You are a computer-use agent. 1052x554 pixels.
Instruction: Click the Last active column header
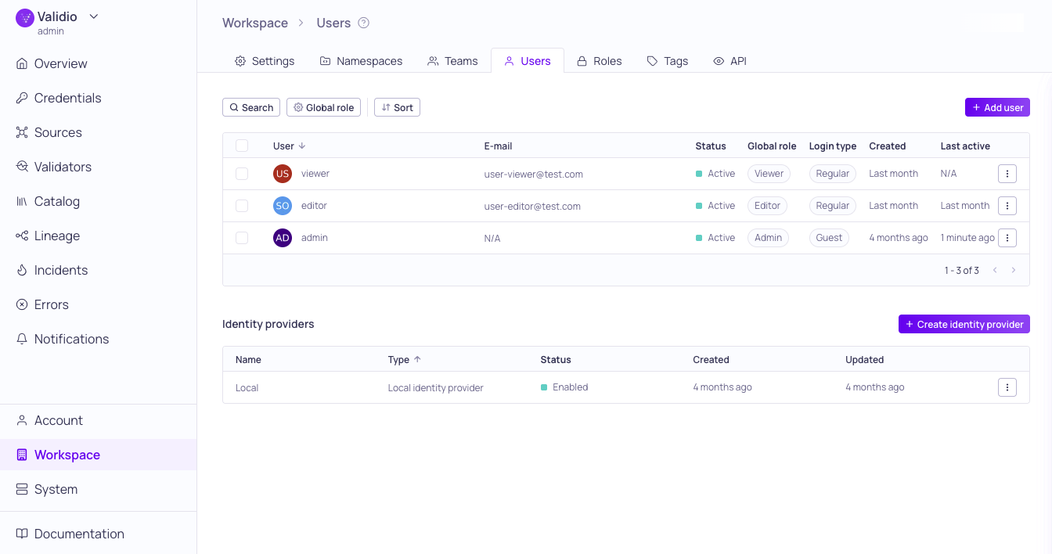tap(965, 146)
